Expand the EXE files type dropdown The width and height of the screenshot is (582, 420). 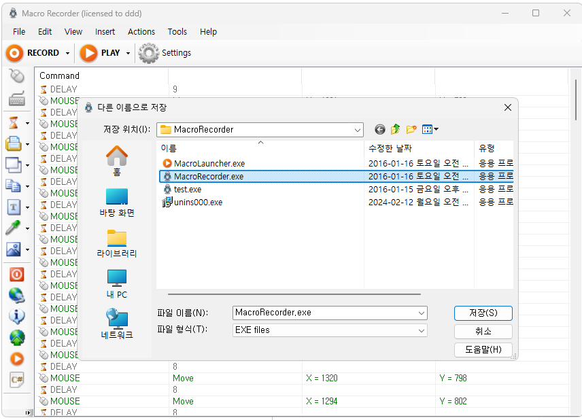(x=422, y=330)
